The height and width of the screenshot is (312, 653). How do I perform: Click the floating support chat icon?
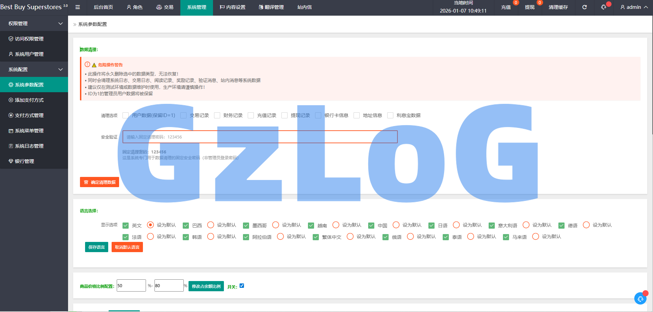click(x=640, y=298)
